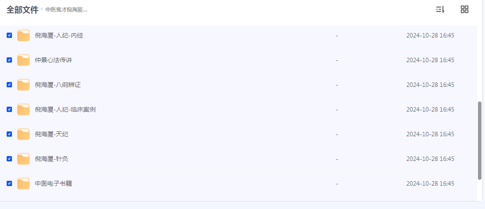Image resolution: width=485 pixels, height=209 pixels.
Task: Click the vertical scrollbar thumb
Action: 480,140
